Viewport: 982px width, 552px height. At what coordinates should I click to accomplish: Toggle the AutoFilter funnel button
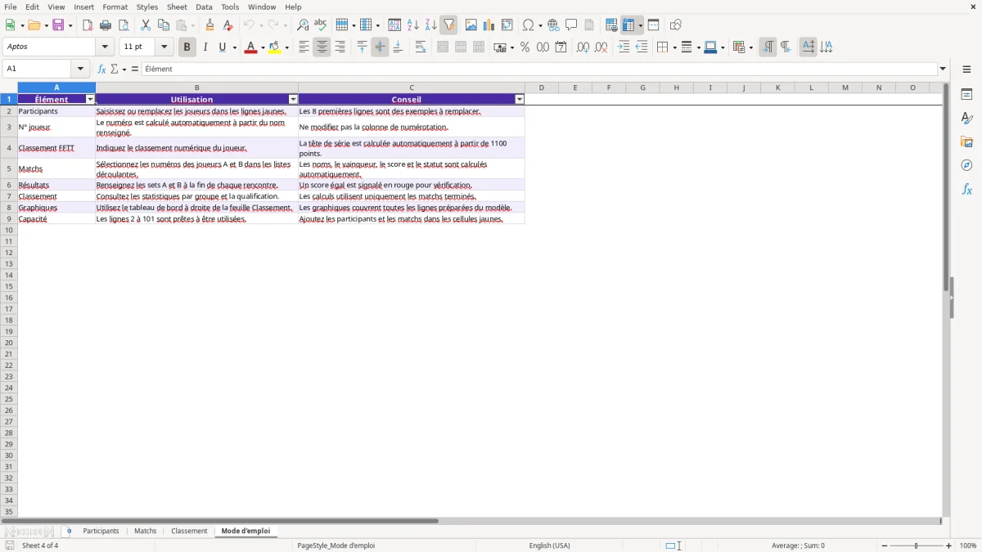(449, 25)
